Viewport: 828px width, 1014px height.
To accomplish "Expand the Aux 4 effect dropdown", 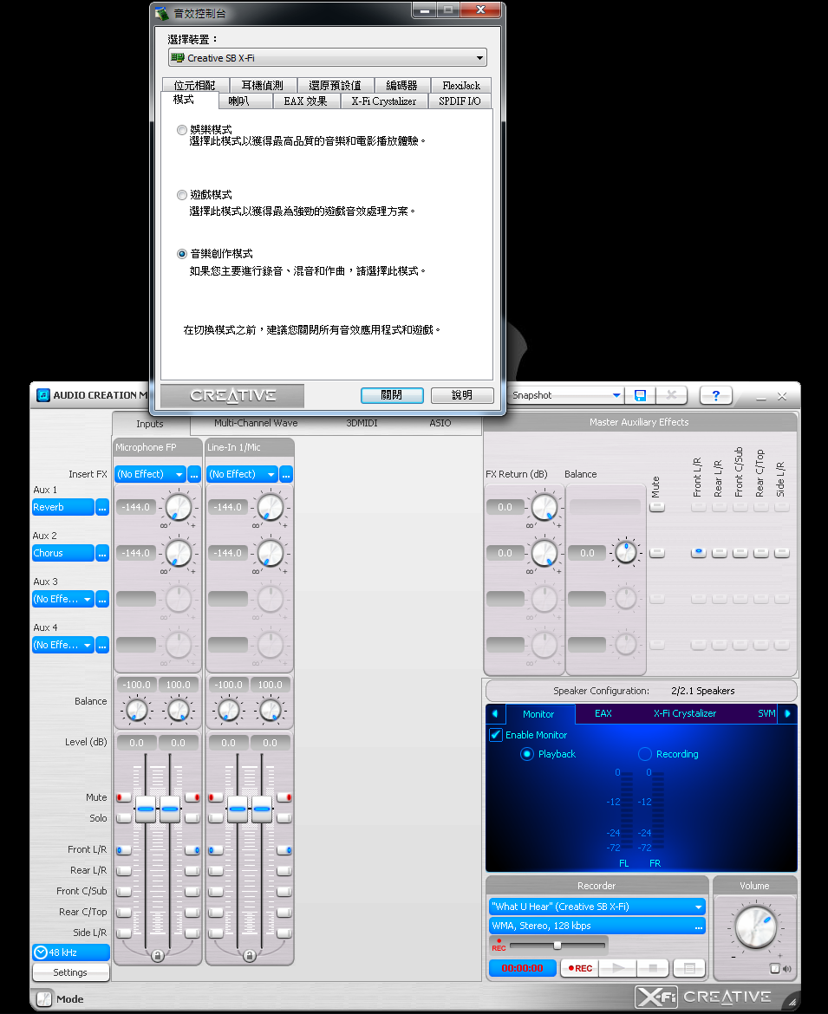I will pyautogui.click(x=62, y=646).
